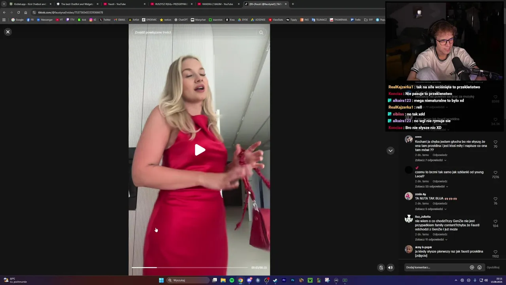Open the @ mention picker in comment box
Image resolution: width=506 pixels, height=285 pixels.
click(x=472, y=267)
